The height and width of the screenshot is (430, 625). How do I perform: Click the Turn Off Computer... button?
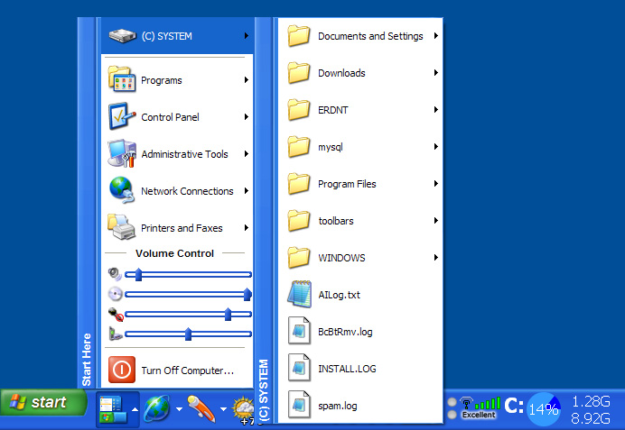pos(177,370)
